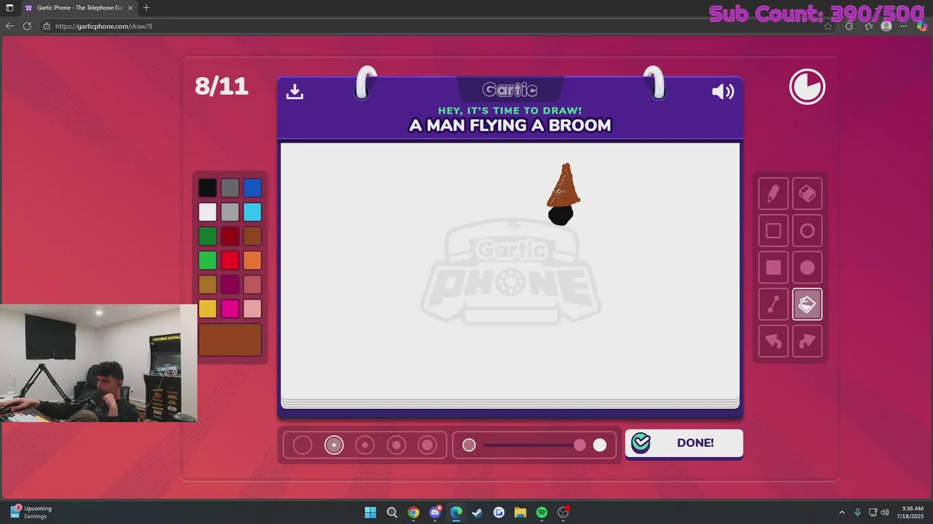Select the light gray color swatch
933x524 pixels.
(230, 212)
